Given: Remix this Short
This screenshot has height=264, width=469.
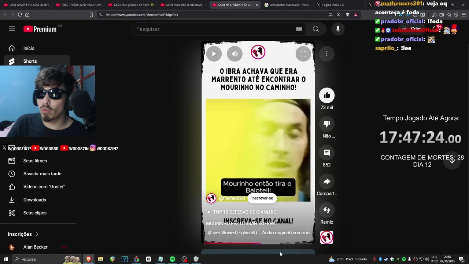Looking at the screenshot, I should [x=327, y=210].
